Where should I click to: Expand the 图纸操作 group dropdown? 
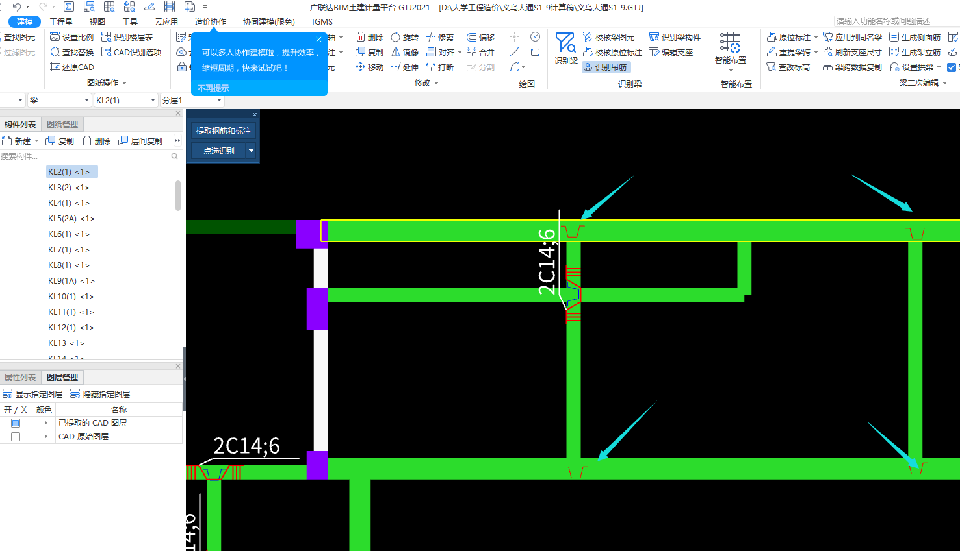tap(124, 83)
